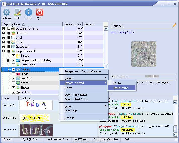The image size is (179, 143).
Task: Click the Gallery2 sample captcha image
Action: pyautogui.click(x=144, y=54)
